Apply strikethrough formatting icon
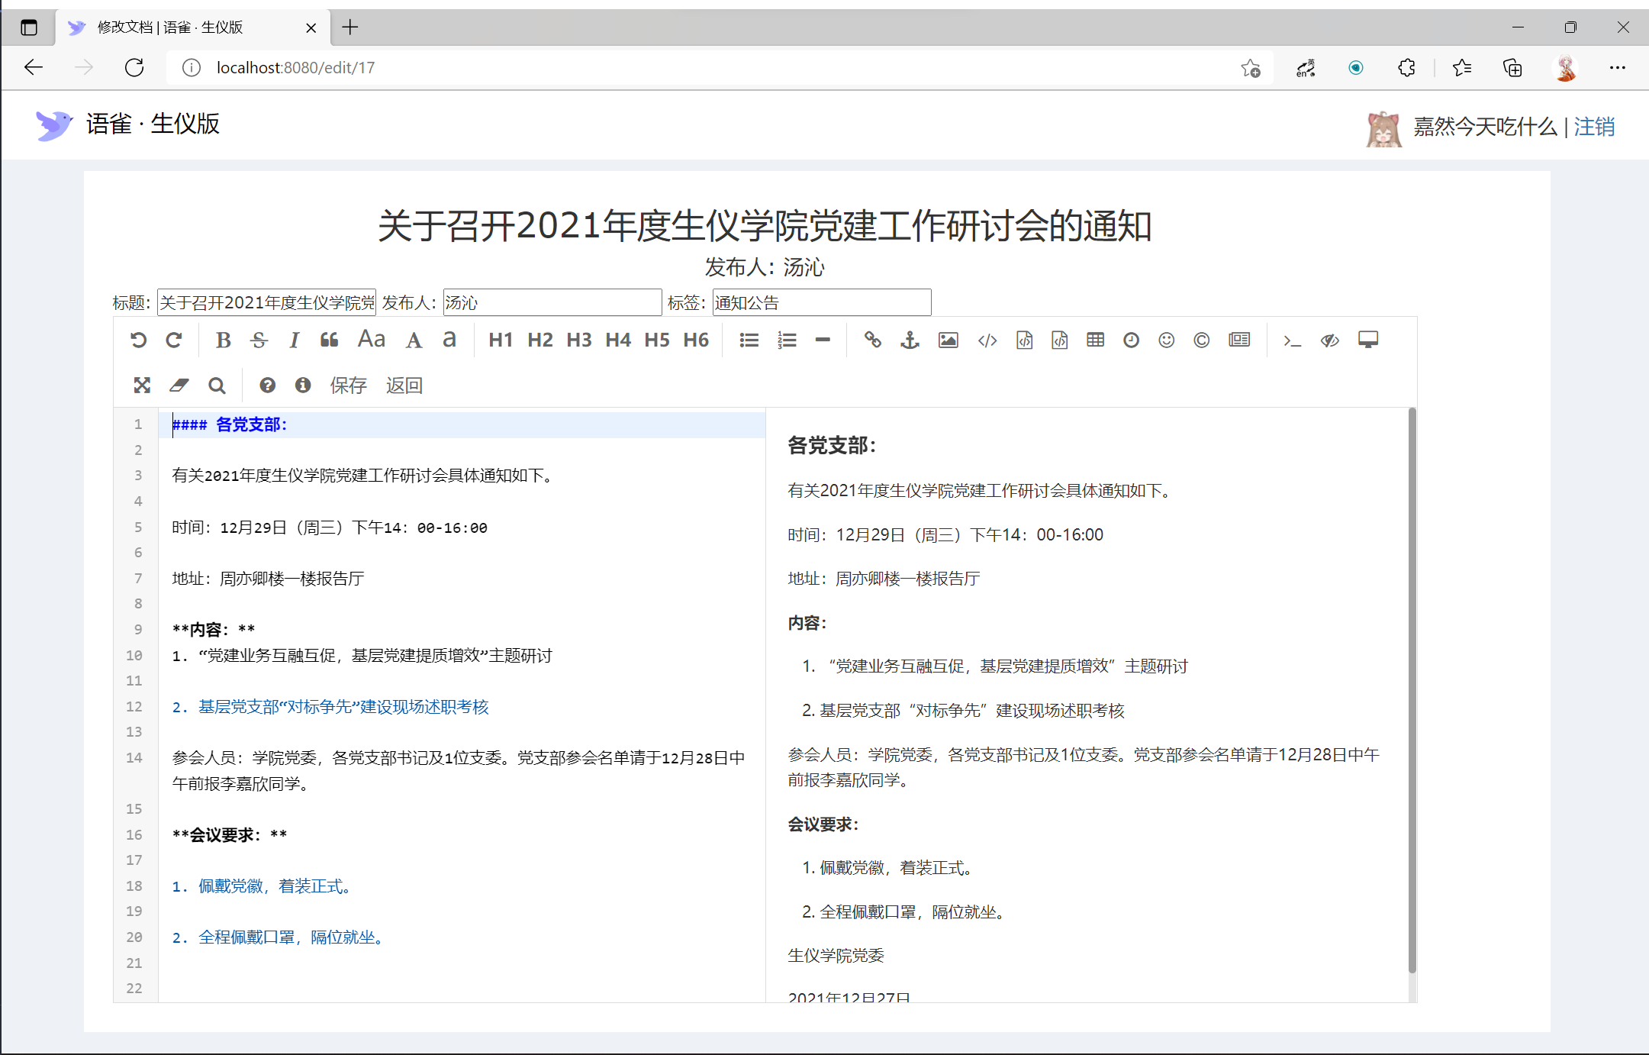The height and width of the screenshot is (1055, 1649). click(x=259, y=340)
